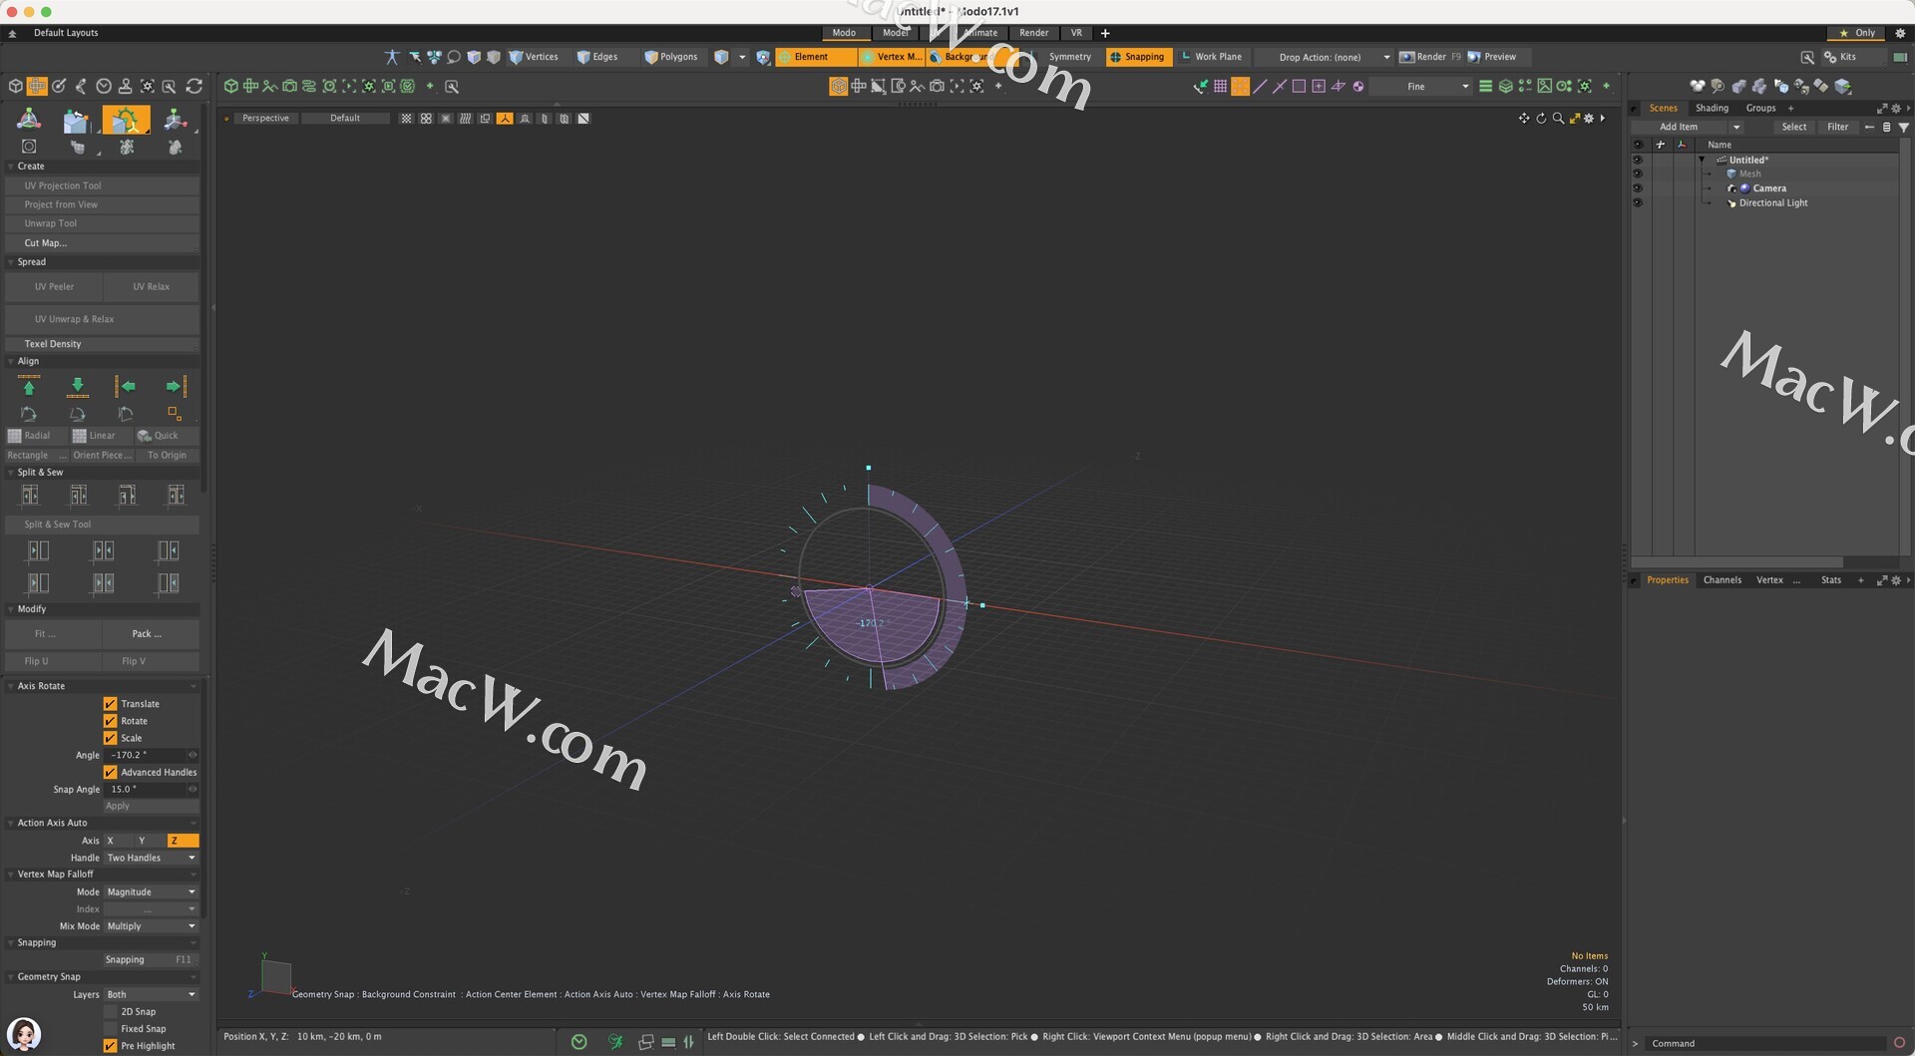Click the funnel filter icon in Scenes panel
The image size is (1915, 1056).
tap(1903, 128)
